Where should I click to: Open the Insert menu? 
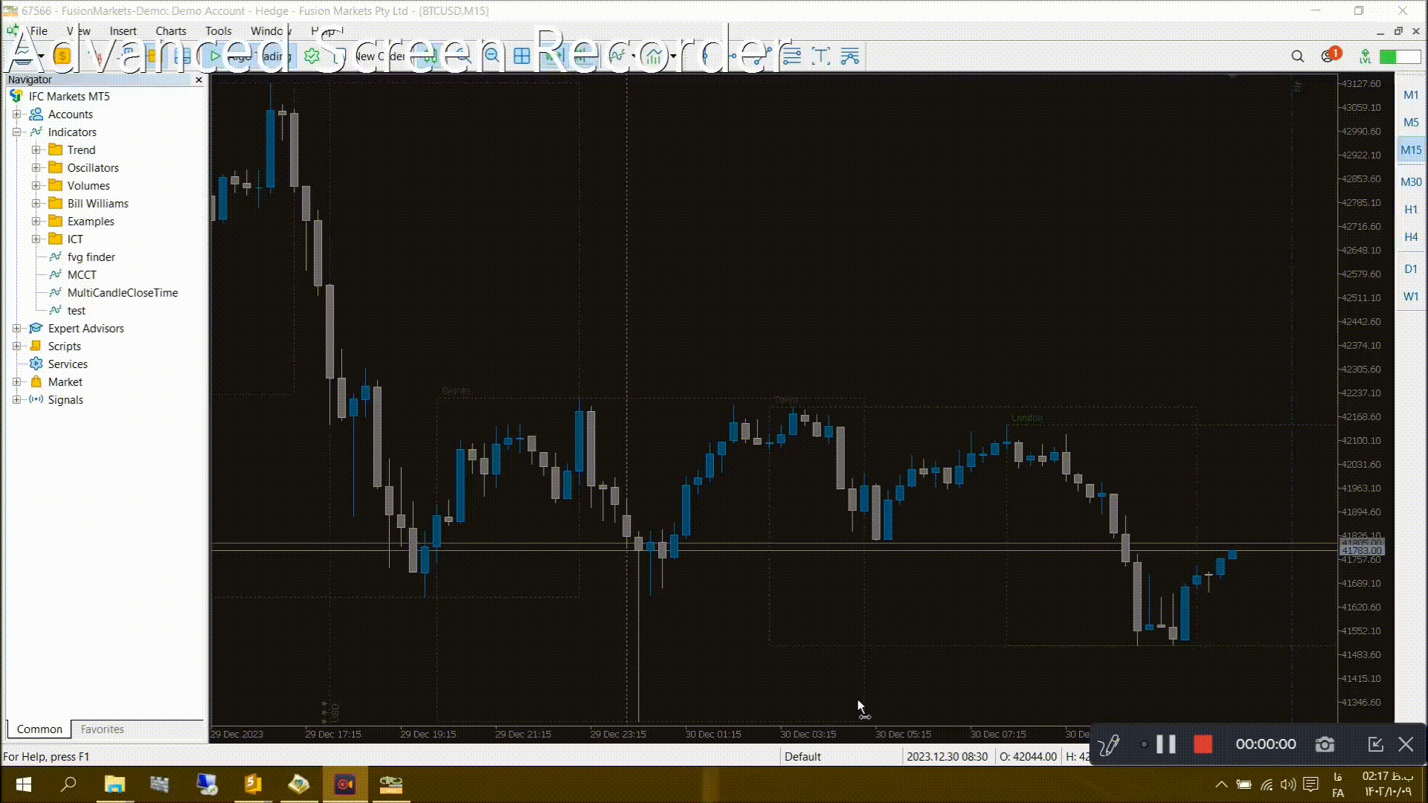tap(123, 31)
